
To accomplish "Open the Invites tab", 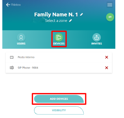I will point(96,39).
